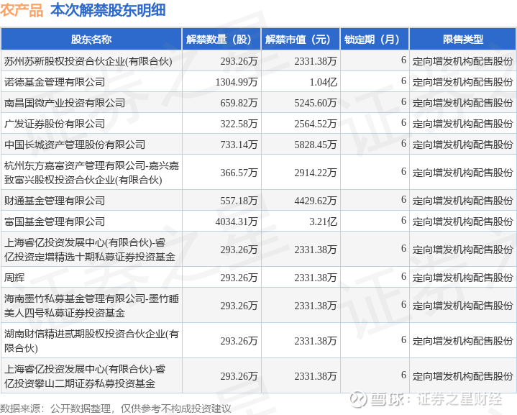Click the 本次解禁股东明细 heading
Viewport: 517px width, 415px height.
point(108,11)
